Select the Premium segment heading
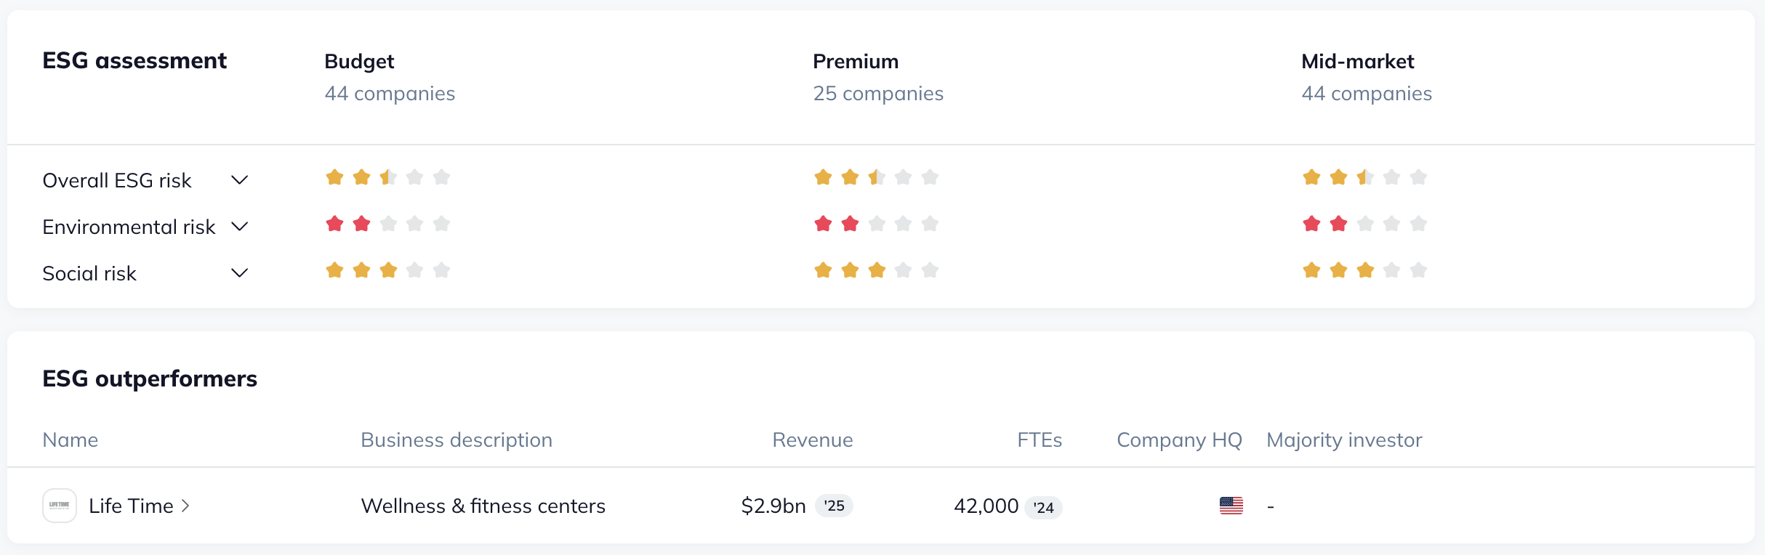Image resolution: width=1765 pixels, height=555 pixels. pyautogui.click(x=855, y=62)
